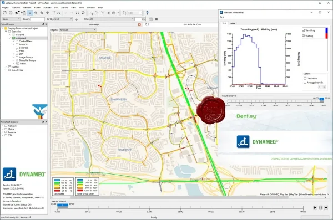
Task: Open the Plot menu in Network Time Series
Action: [x=221, y=17]
